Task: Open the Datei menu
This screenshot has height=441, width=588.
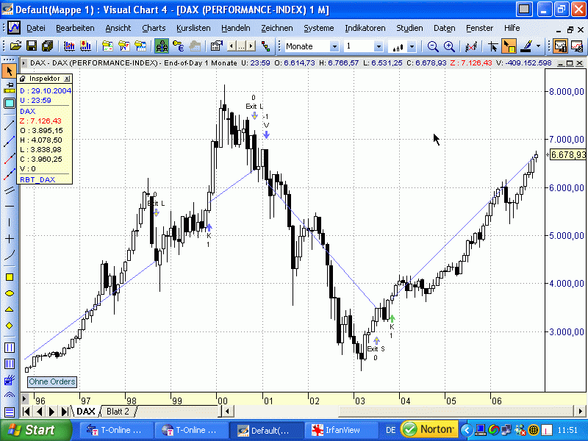Action: [x=36, y=28]
